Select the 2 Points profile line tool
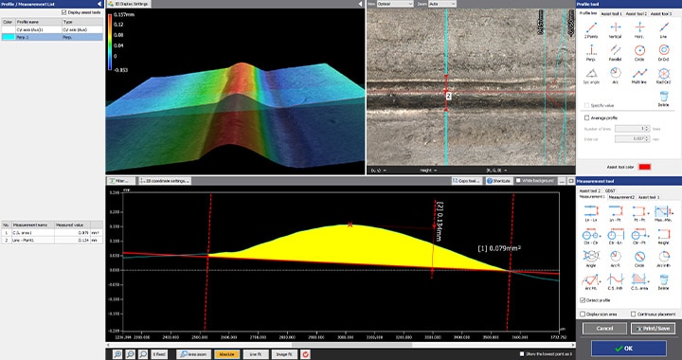The height and width of the screenshot is (360, 682). 591,29
